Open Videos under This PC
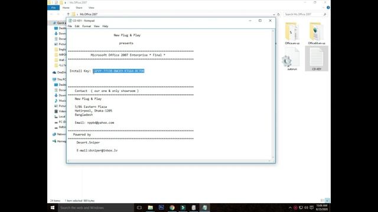The image size is (378, 212). coord(60,111)
